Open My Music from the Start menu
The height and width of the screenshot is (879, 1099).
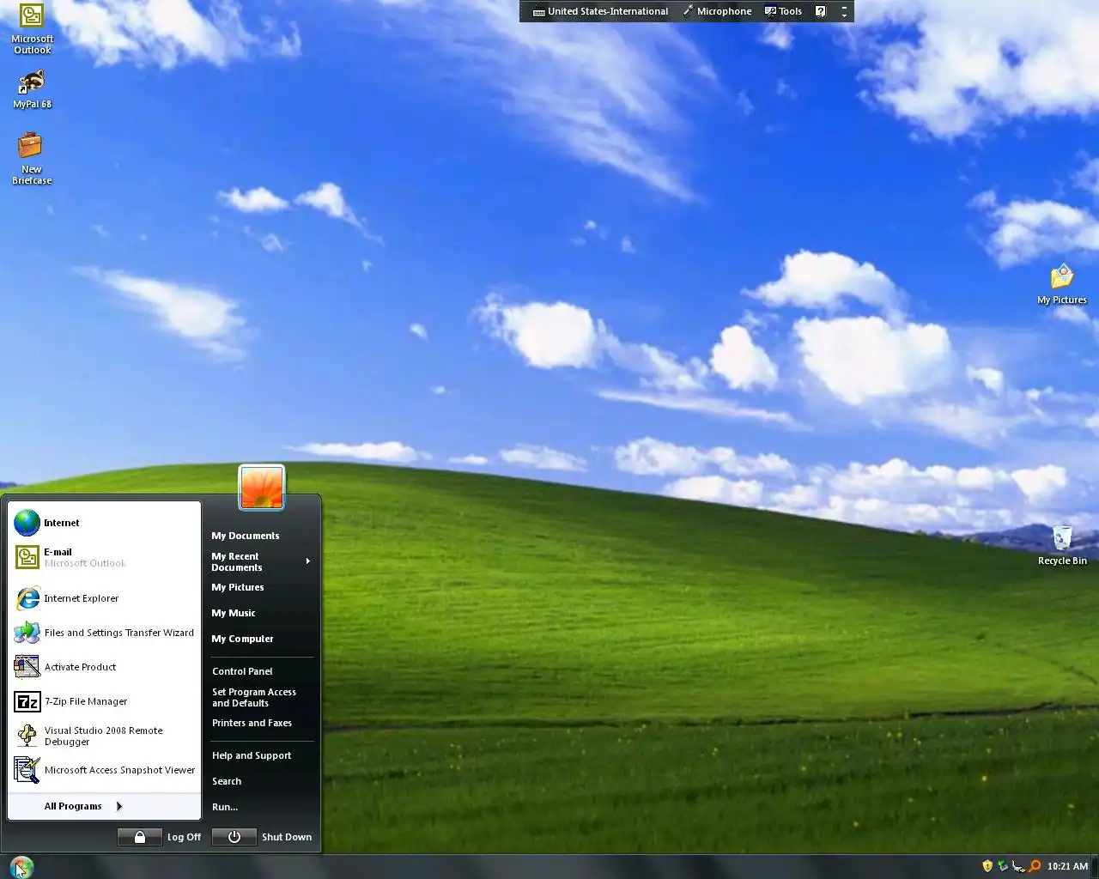click(261, 613)
